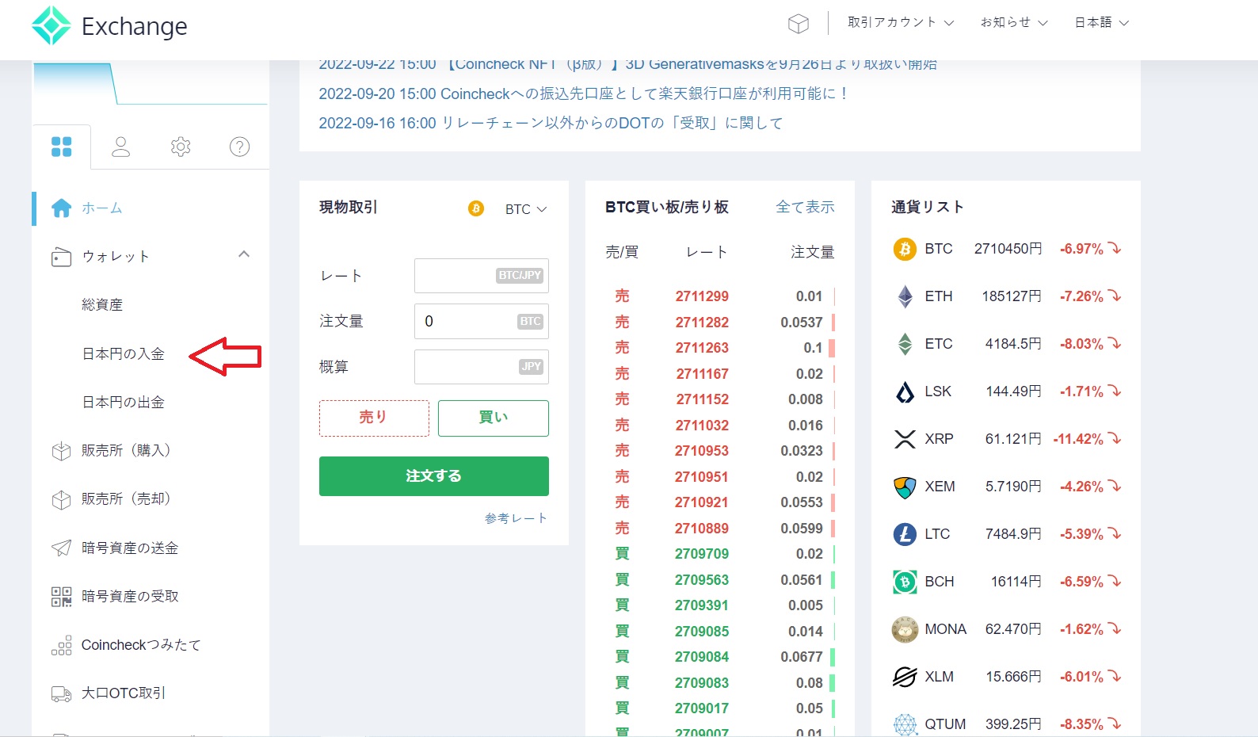Open the 参考レート link
The width and height of the screenshot is (1258, 737).
coord(517,518)
